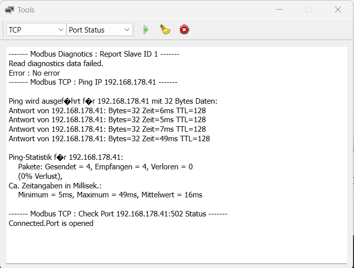Click the 'Ping wird ausgef' line with 32 Bytes Daten
354x268 pixels.
pyautogui.click(x=113, y=101)
